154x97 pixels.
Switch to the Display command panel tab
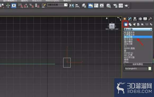[145, 19]
